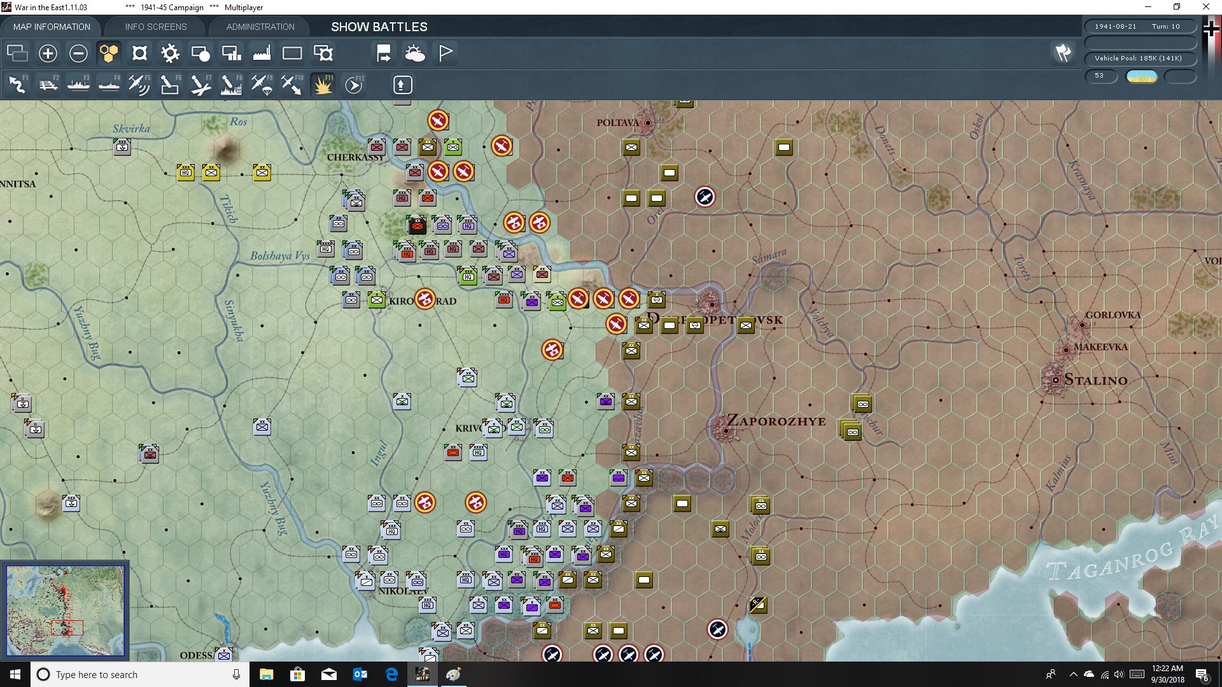This screenshot has height=687, width=1222.
Task: Click the zoom in plus icon
Action: [48, 53]
